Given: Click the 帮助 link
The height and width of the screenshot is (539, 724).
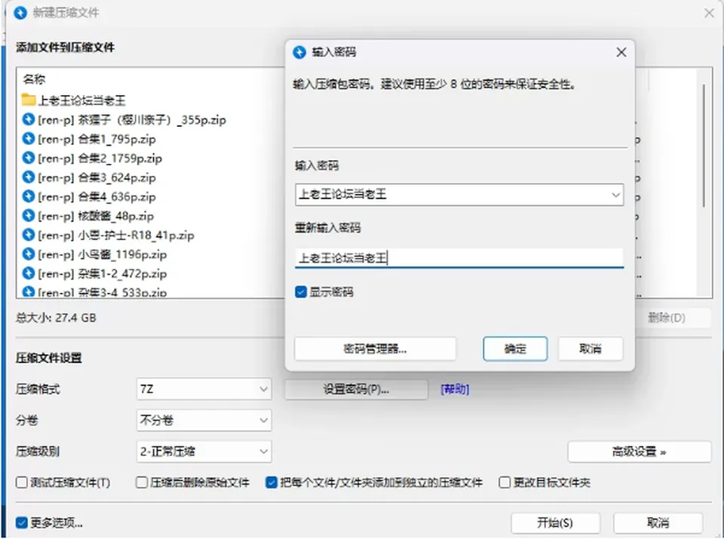Looking at the screenshot, I should [x=455, y=390].
